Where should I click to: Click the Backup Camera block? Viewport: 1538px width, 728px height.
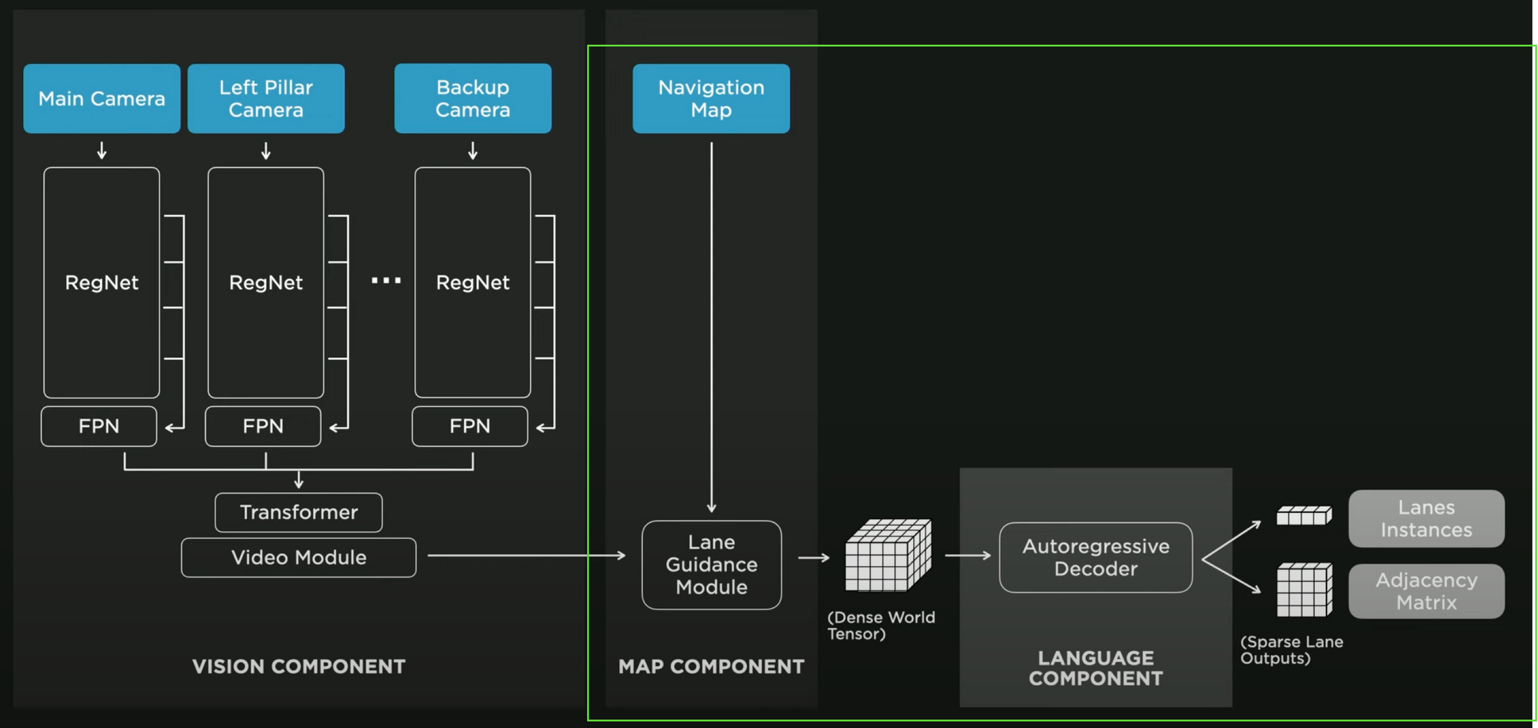pyautogui.click(x=473, y=99)
